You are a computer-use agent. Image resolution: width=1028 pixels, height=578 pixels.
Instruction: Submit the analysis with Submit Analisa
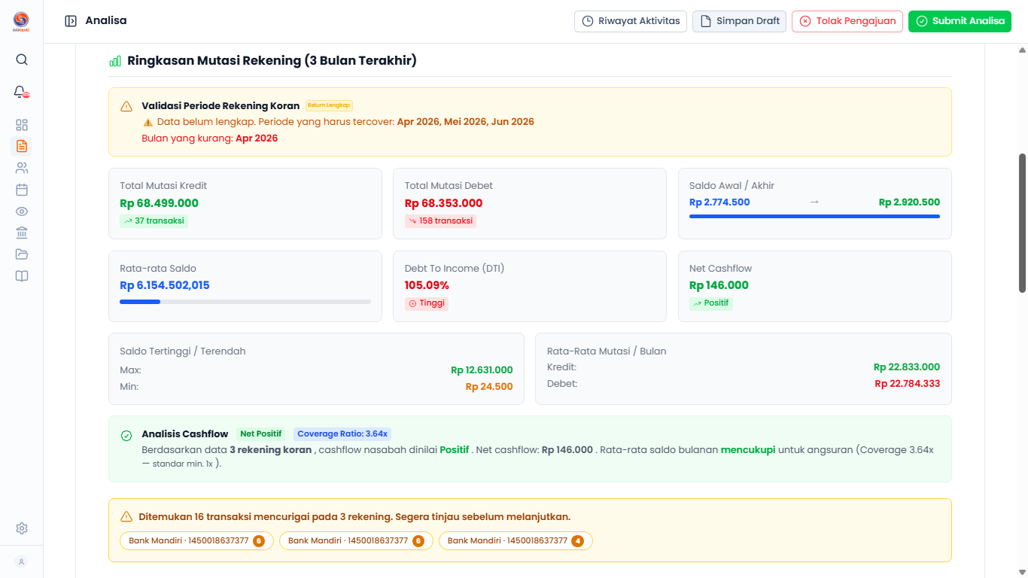960,21
